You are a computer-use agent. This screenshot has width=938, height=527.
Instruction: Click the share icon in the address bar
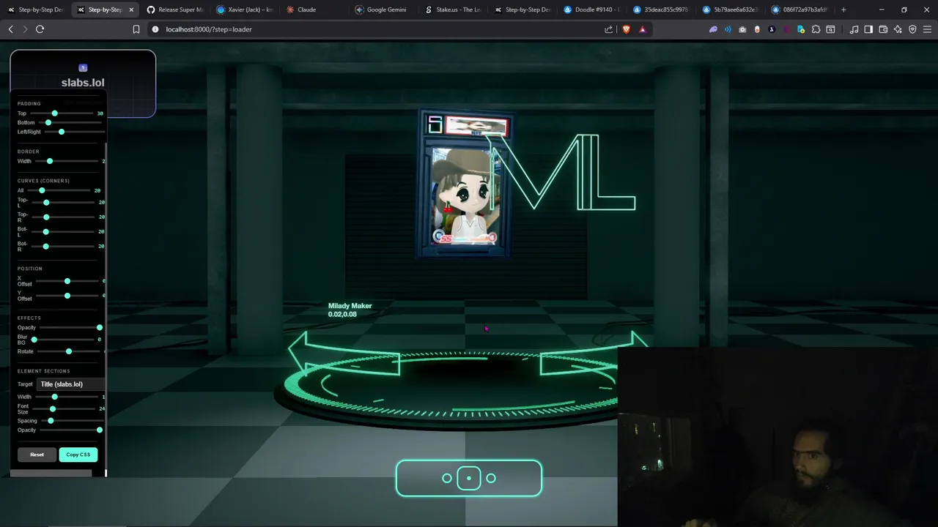click(x=608, y=29)
